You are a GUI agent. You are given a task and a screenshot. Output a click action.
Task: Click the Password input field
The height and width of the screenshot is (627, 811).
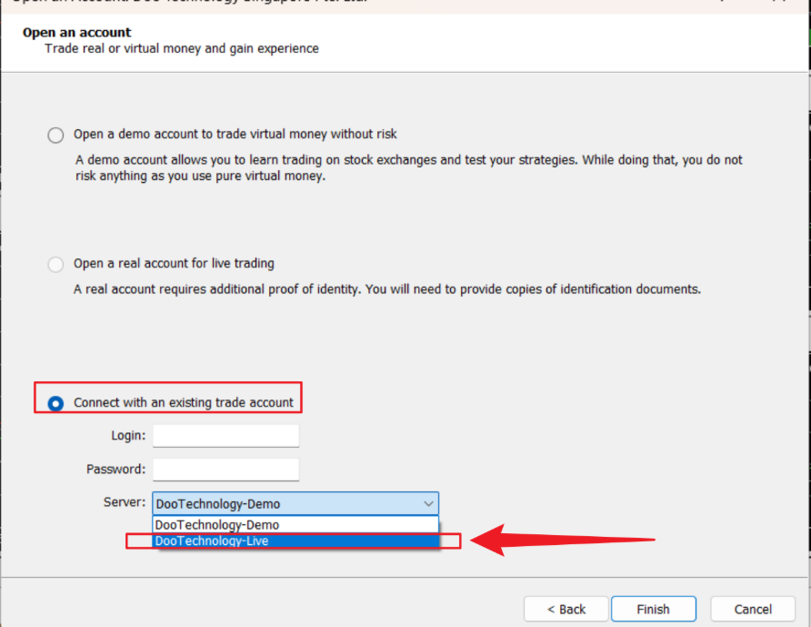[x=225, y=470]
